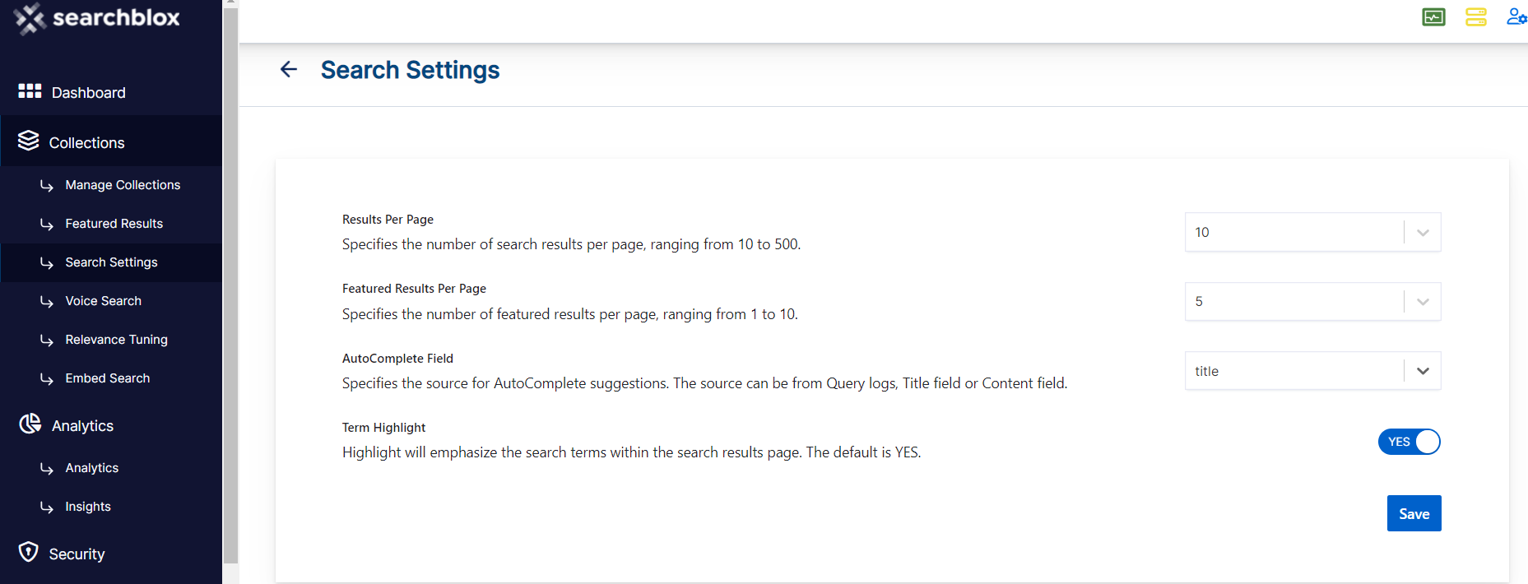
Task: Open the AutoComplete Field dropdown showing title
Action: [x=1312, y=371]
